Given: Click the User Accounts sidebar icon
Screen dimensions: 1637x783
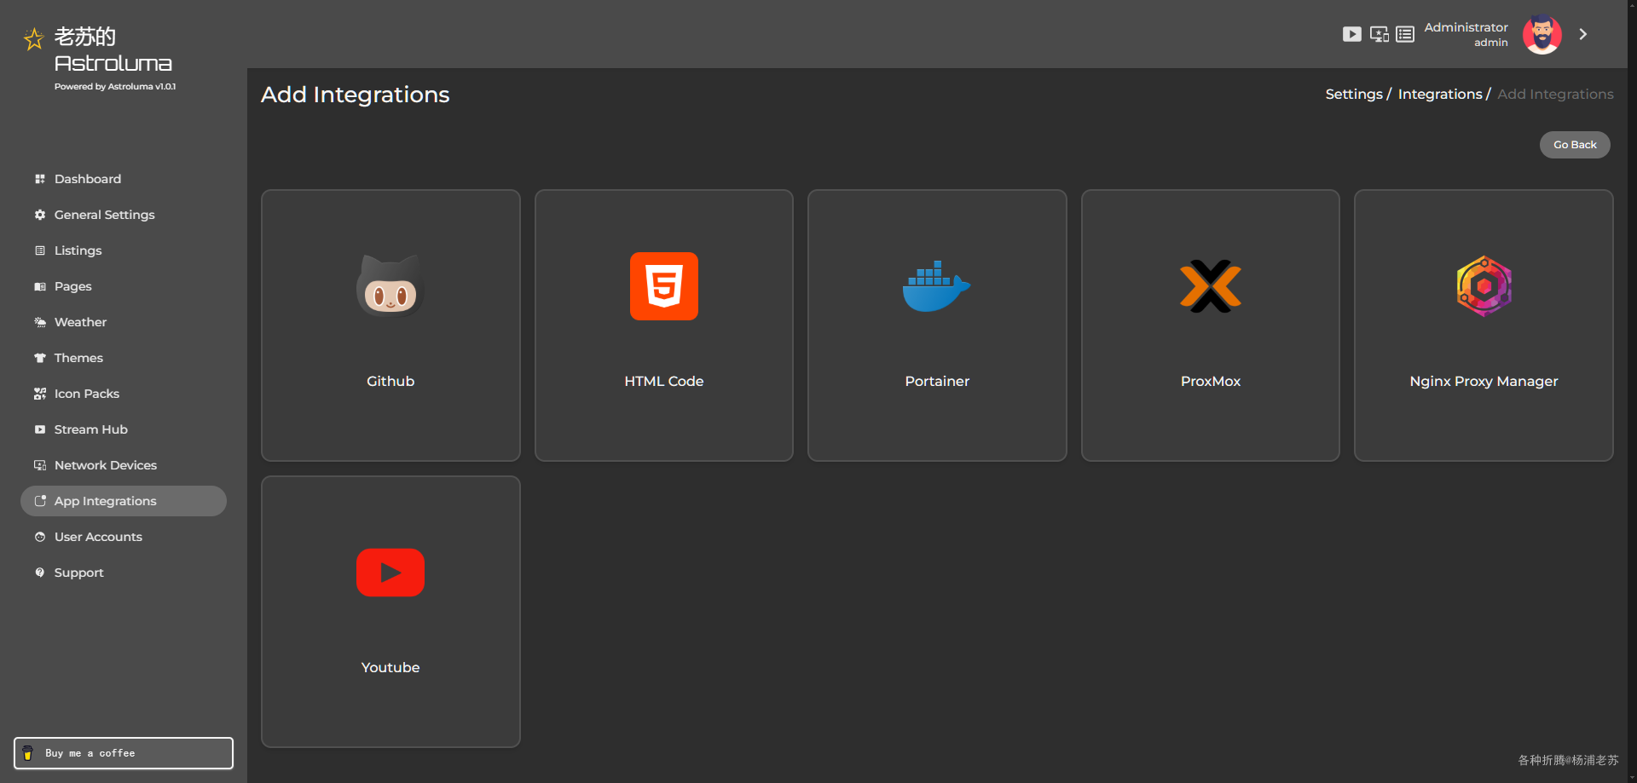Looking at the screenshot, I should point(40,537).
